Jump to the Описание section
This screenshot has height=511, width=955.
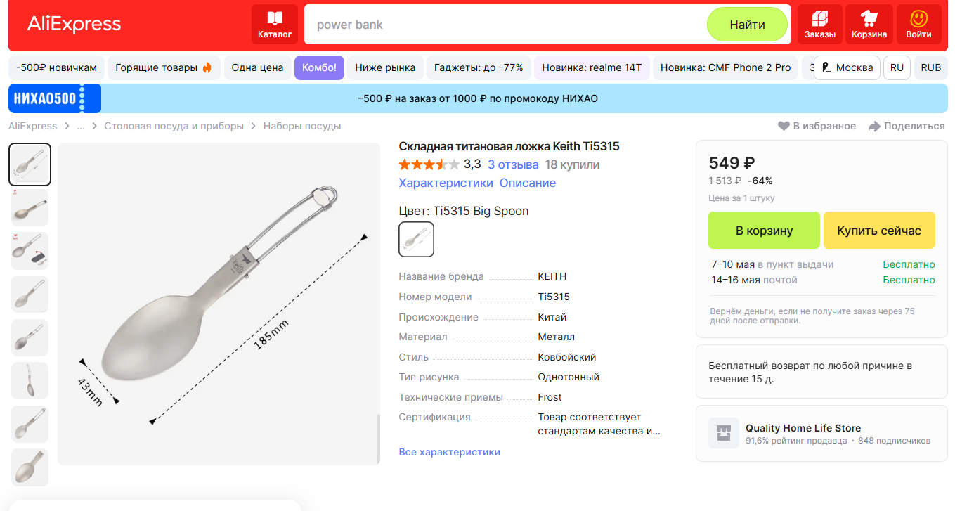pos(527,183)
